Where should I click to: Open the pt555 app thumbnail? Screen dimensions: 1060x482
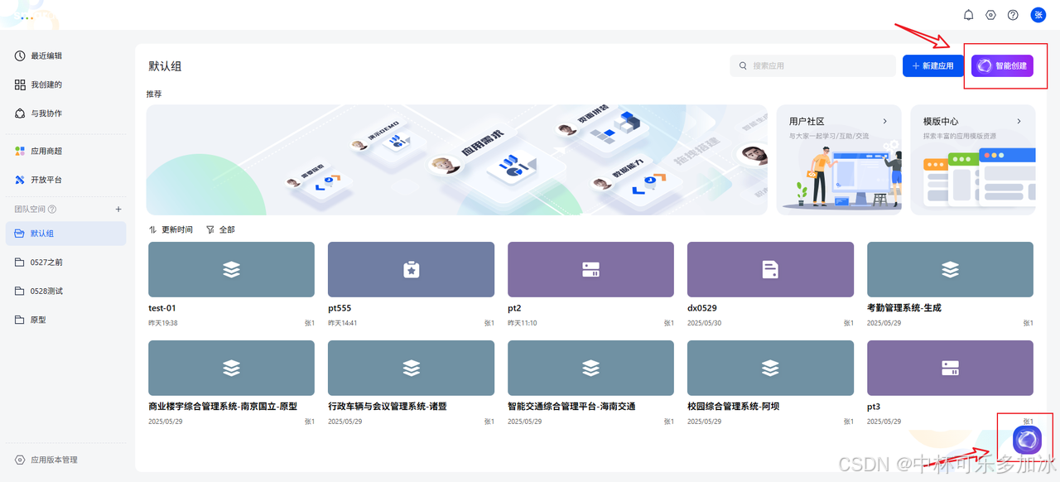[411, 269]
